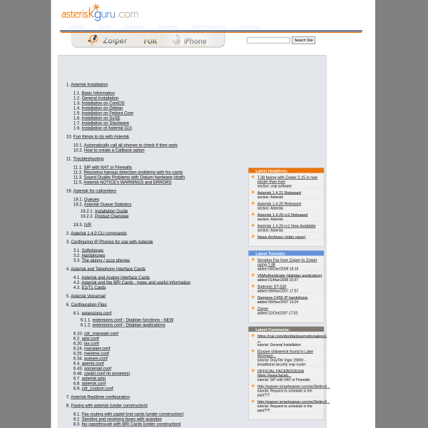Open Installation on Fedora Core
The width and height of the screenshot is (428, 428).
click(108, 113)
